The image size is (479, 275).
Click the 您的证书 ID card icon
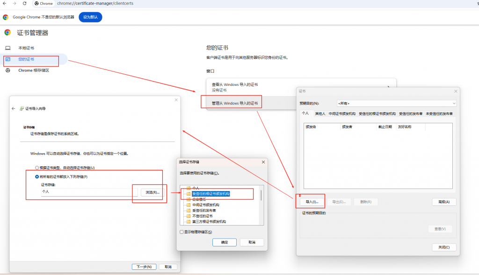7,59
